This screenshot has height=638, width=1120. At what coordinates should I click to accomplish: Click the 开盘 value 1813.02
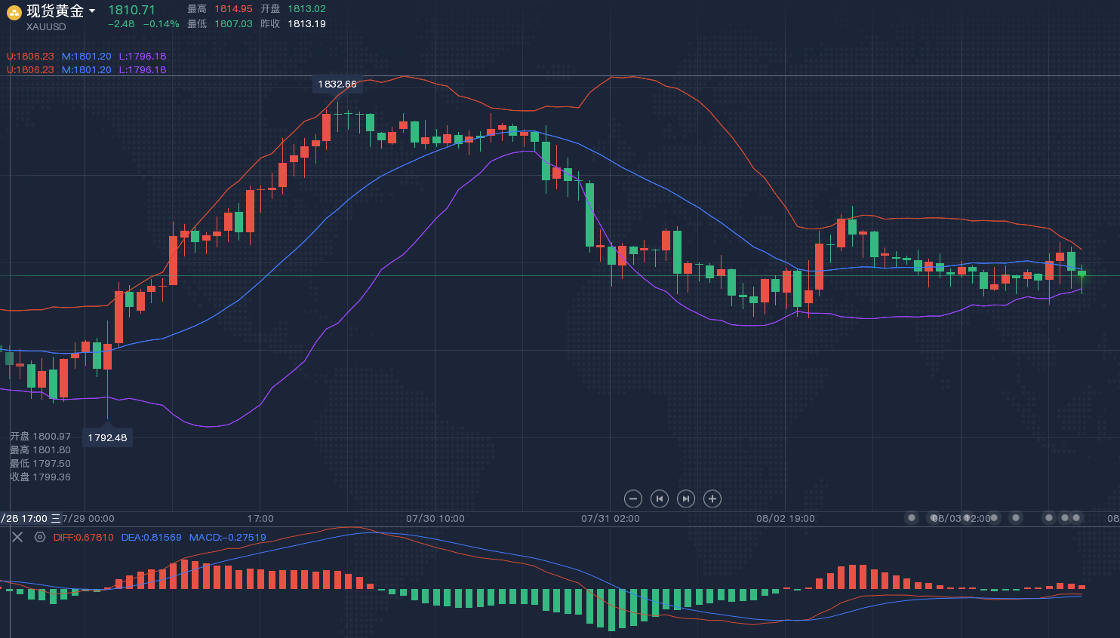click(x=306, y=9)
